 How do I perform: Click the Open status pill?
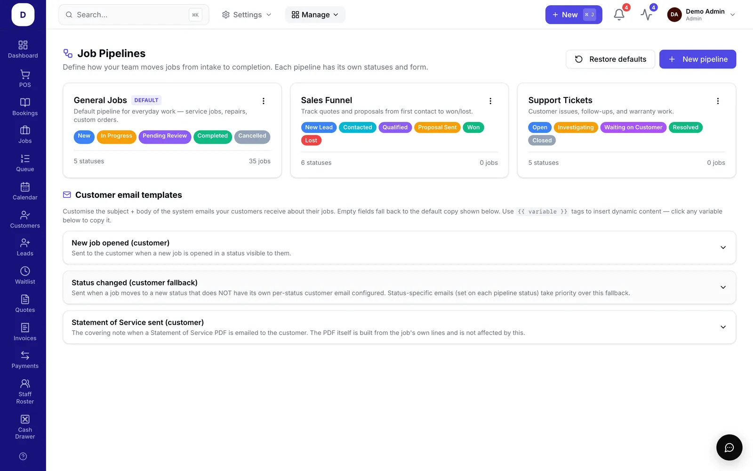click(540, 128)
